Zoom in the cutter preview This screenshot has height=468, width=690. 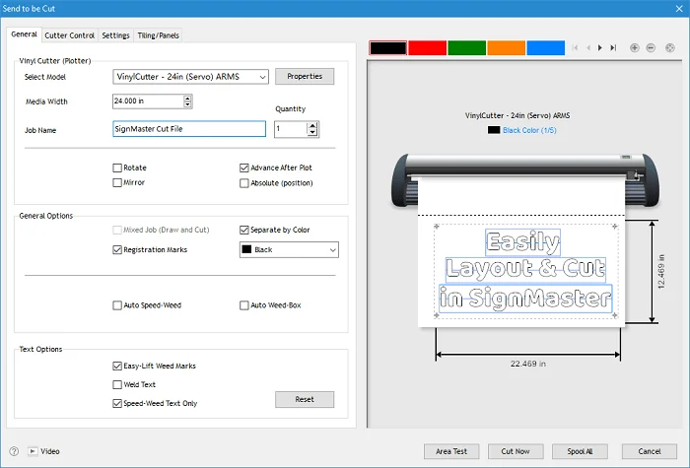tap(634, 48)
